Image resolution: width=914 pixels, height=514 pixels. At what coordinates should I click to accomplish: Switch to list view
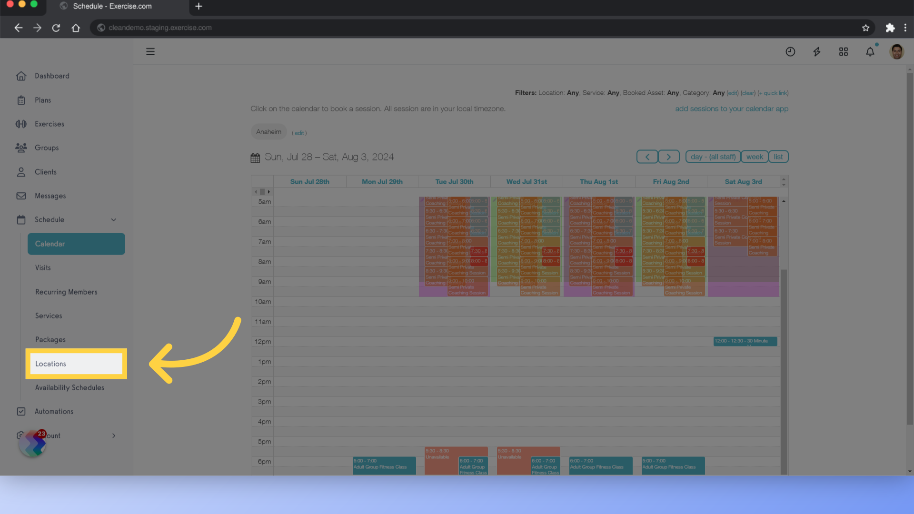778,157
